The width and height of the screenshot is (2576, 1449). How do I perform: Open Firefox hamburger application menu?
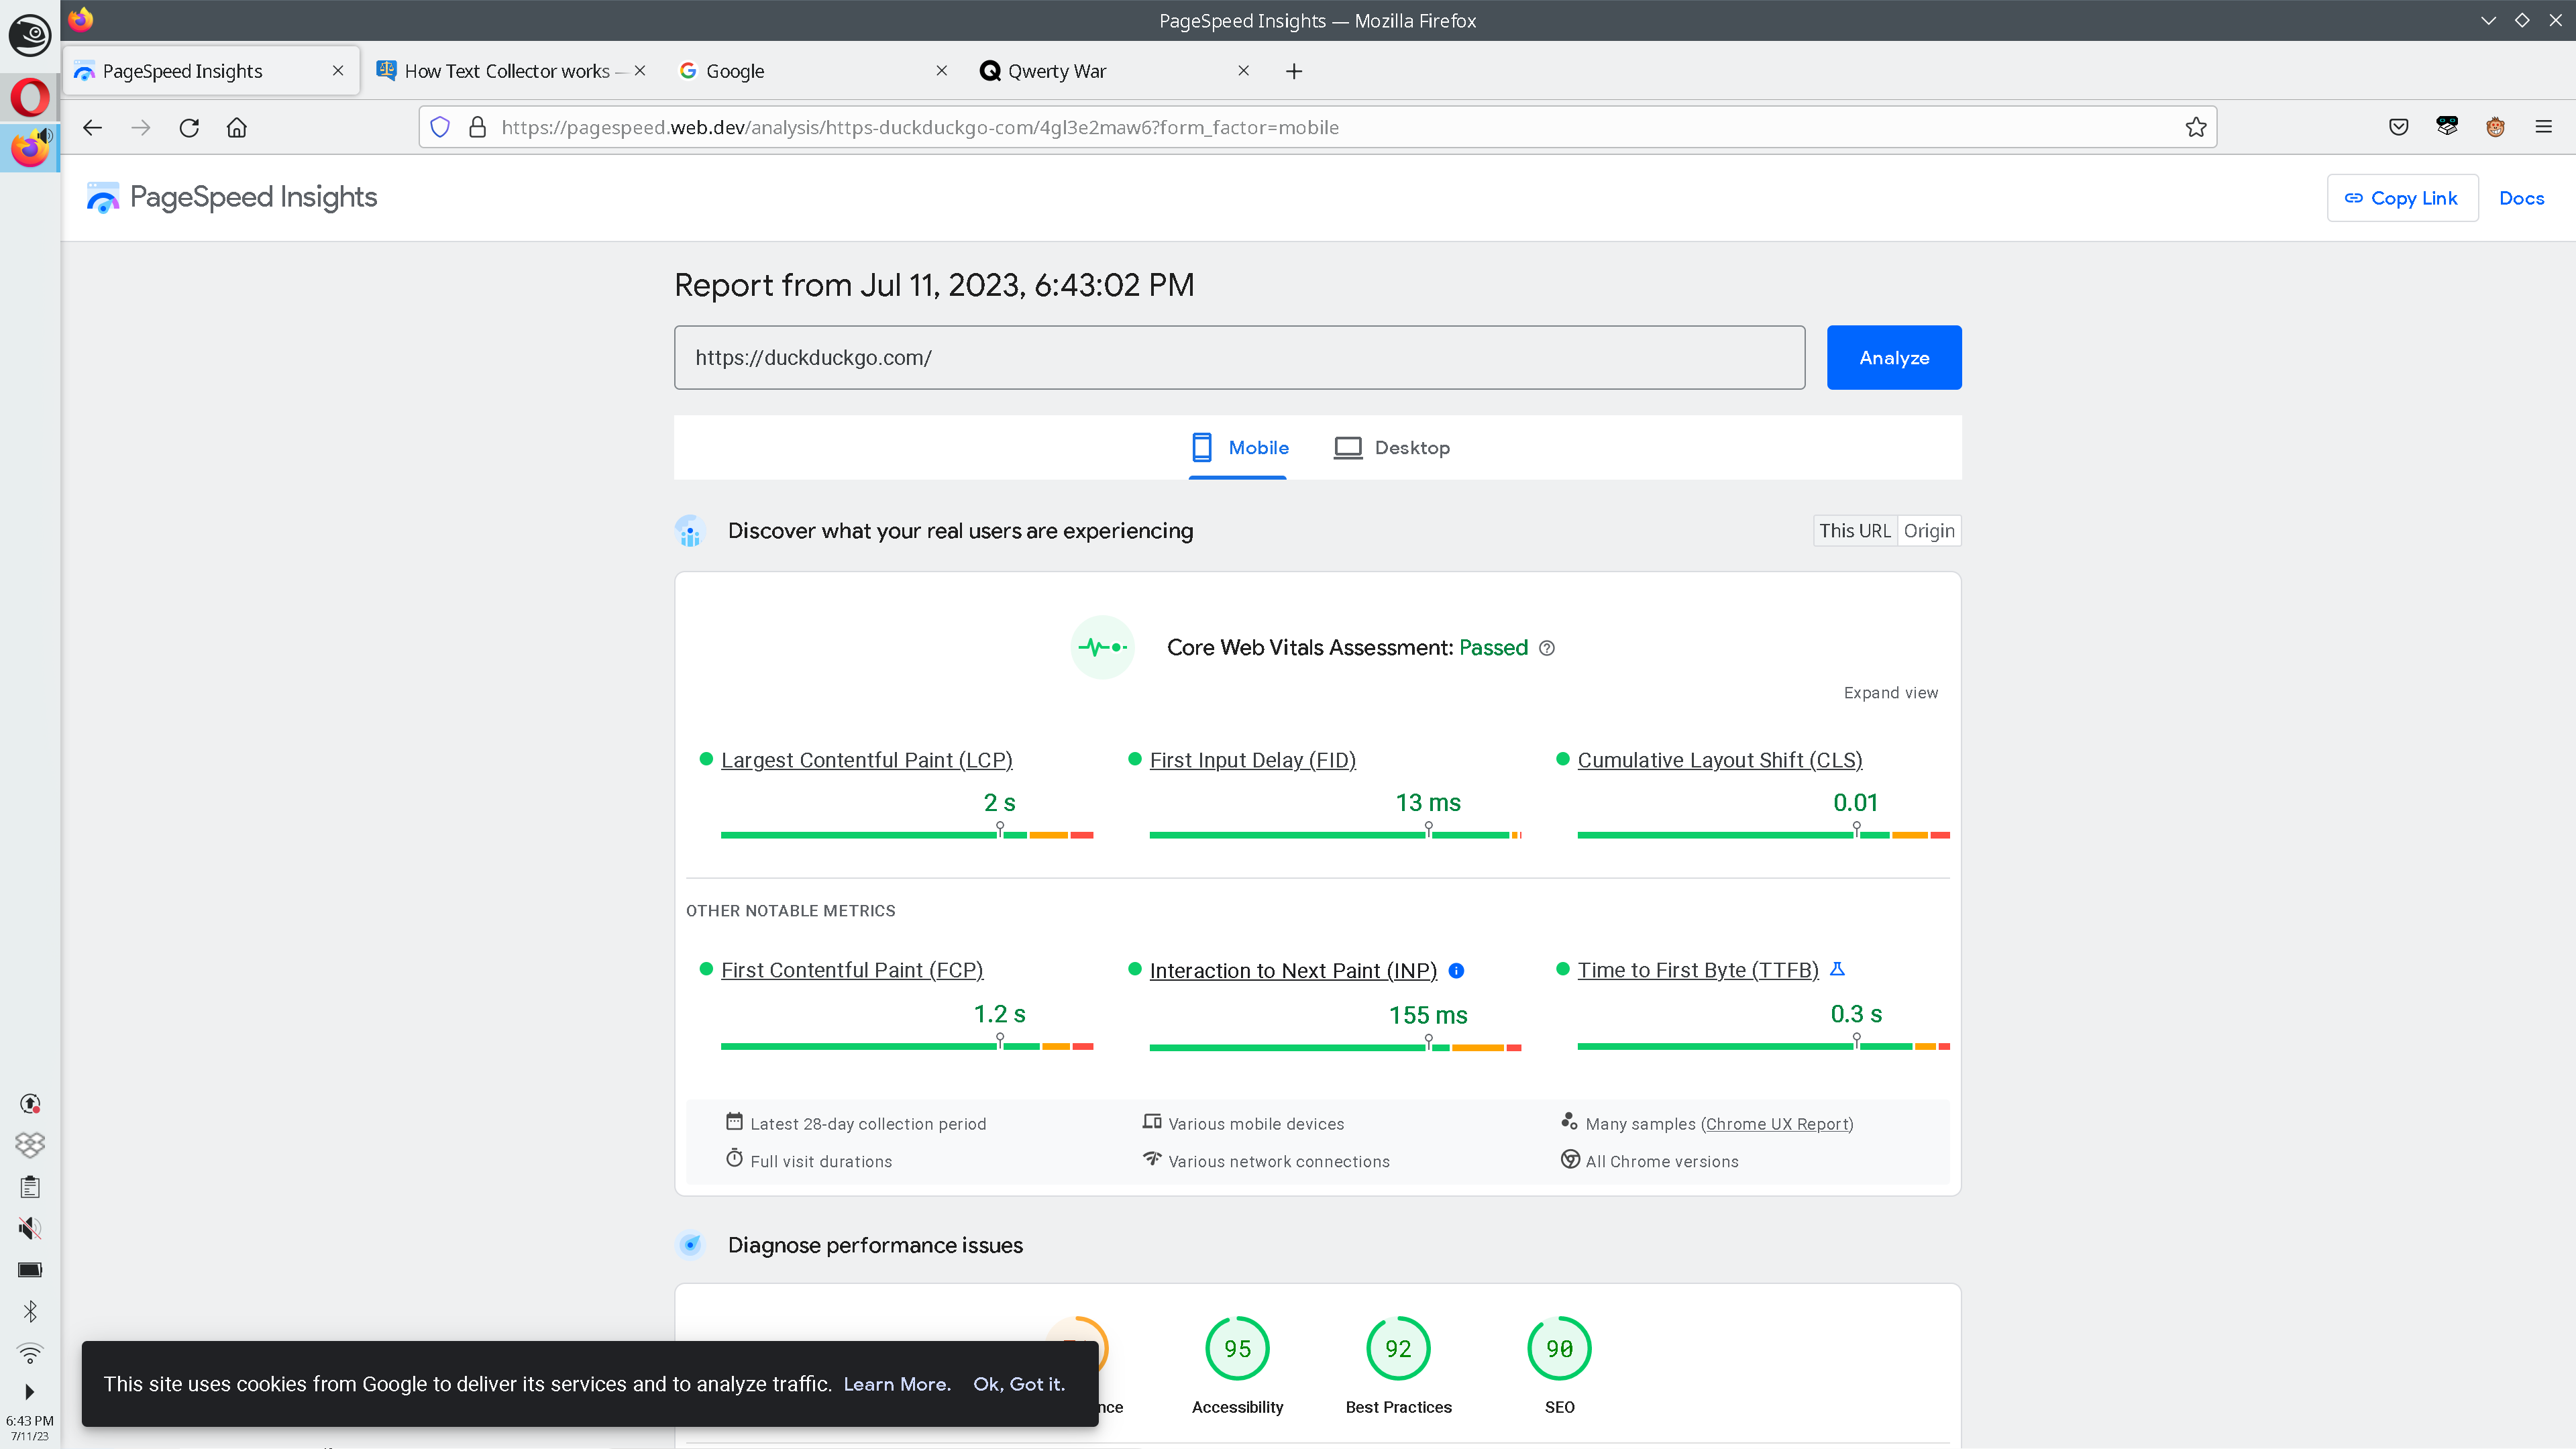pyautogui.click(x=2543, y=127)
